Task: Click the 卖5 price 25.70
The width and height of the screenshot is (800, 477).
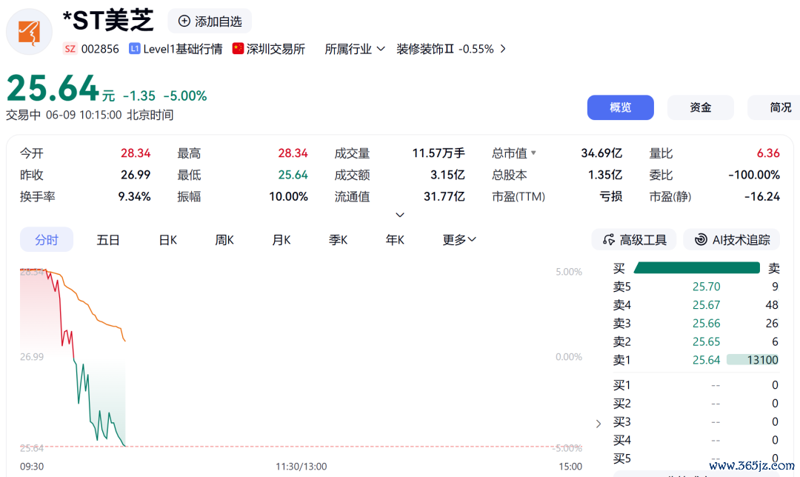Action: click(706, 287)
